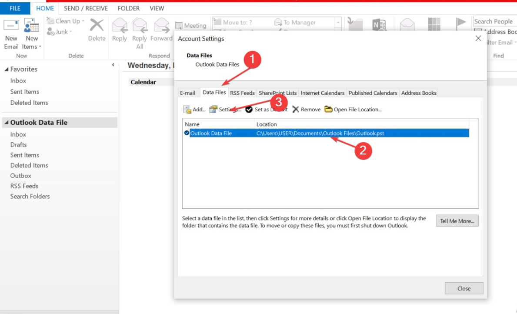Minimize the folder pane with the arrow
Image resolution: width=517 pixels, height=314 pixels.
(x=113, y=65)
